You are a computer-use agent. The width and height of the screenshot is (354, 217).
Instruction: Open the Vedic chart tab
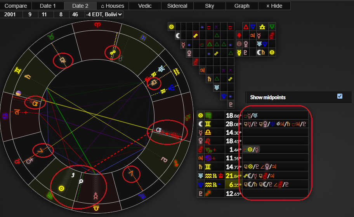pyautogui.click(x=144, y=6)
